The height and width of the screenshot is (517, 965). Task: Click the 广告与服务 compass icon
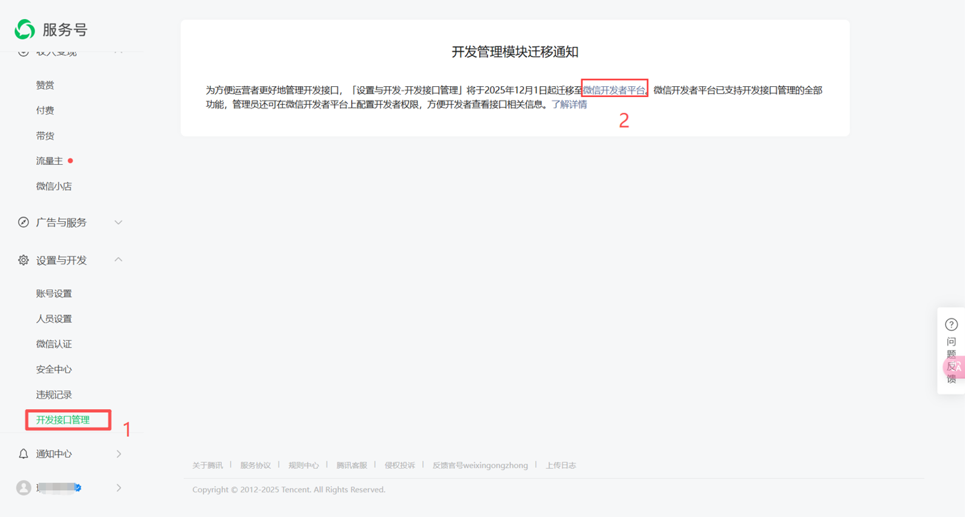[23, 223]
